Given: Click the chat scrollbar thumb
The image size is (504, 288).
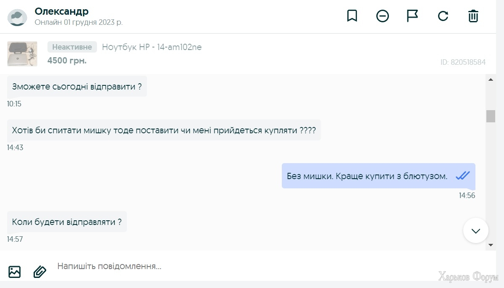Looking at the screenshot, I should [491, 116].
